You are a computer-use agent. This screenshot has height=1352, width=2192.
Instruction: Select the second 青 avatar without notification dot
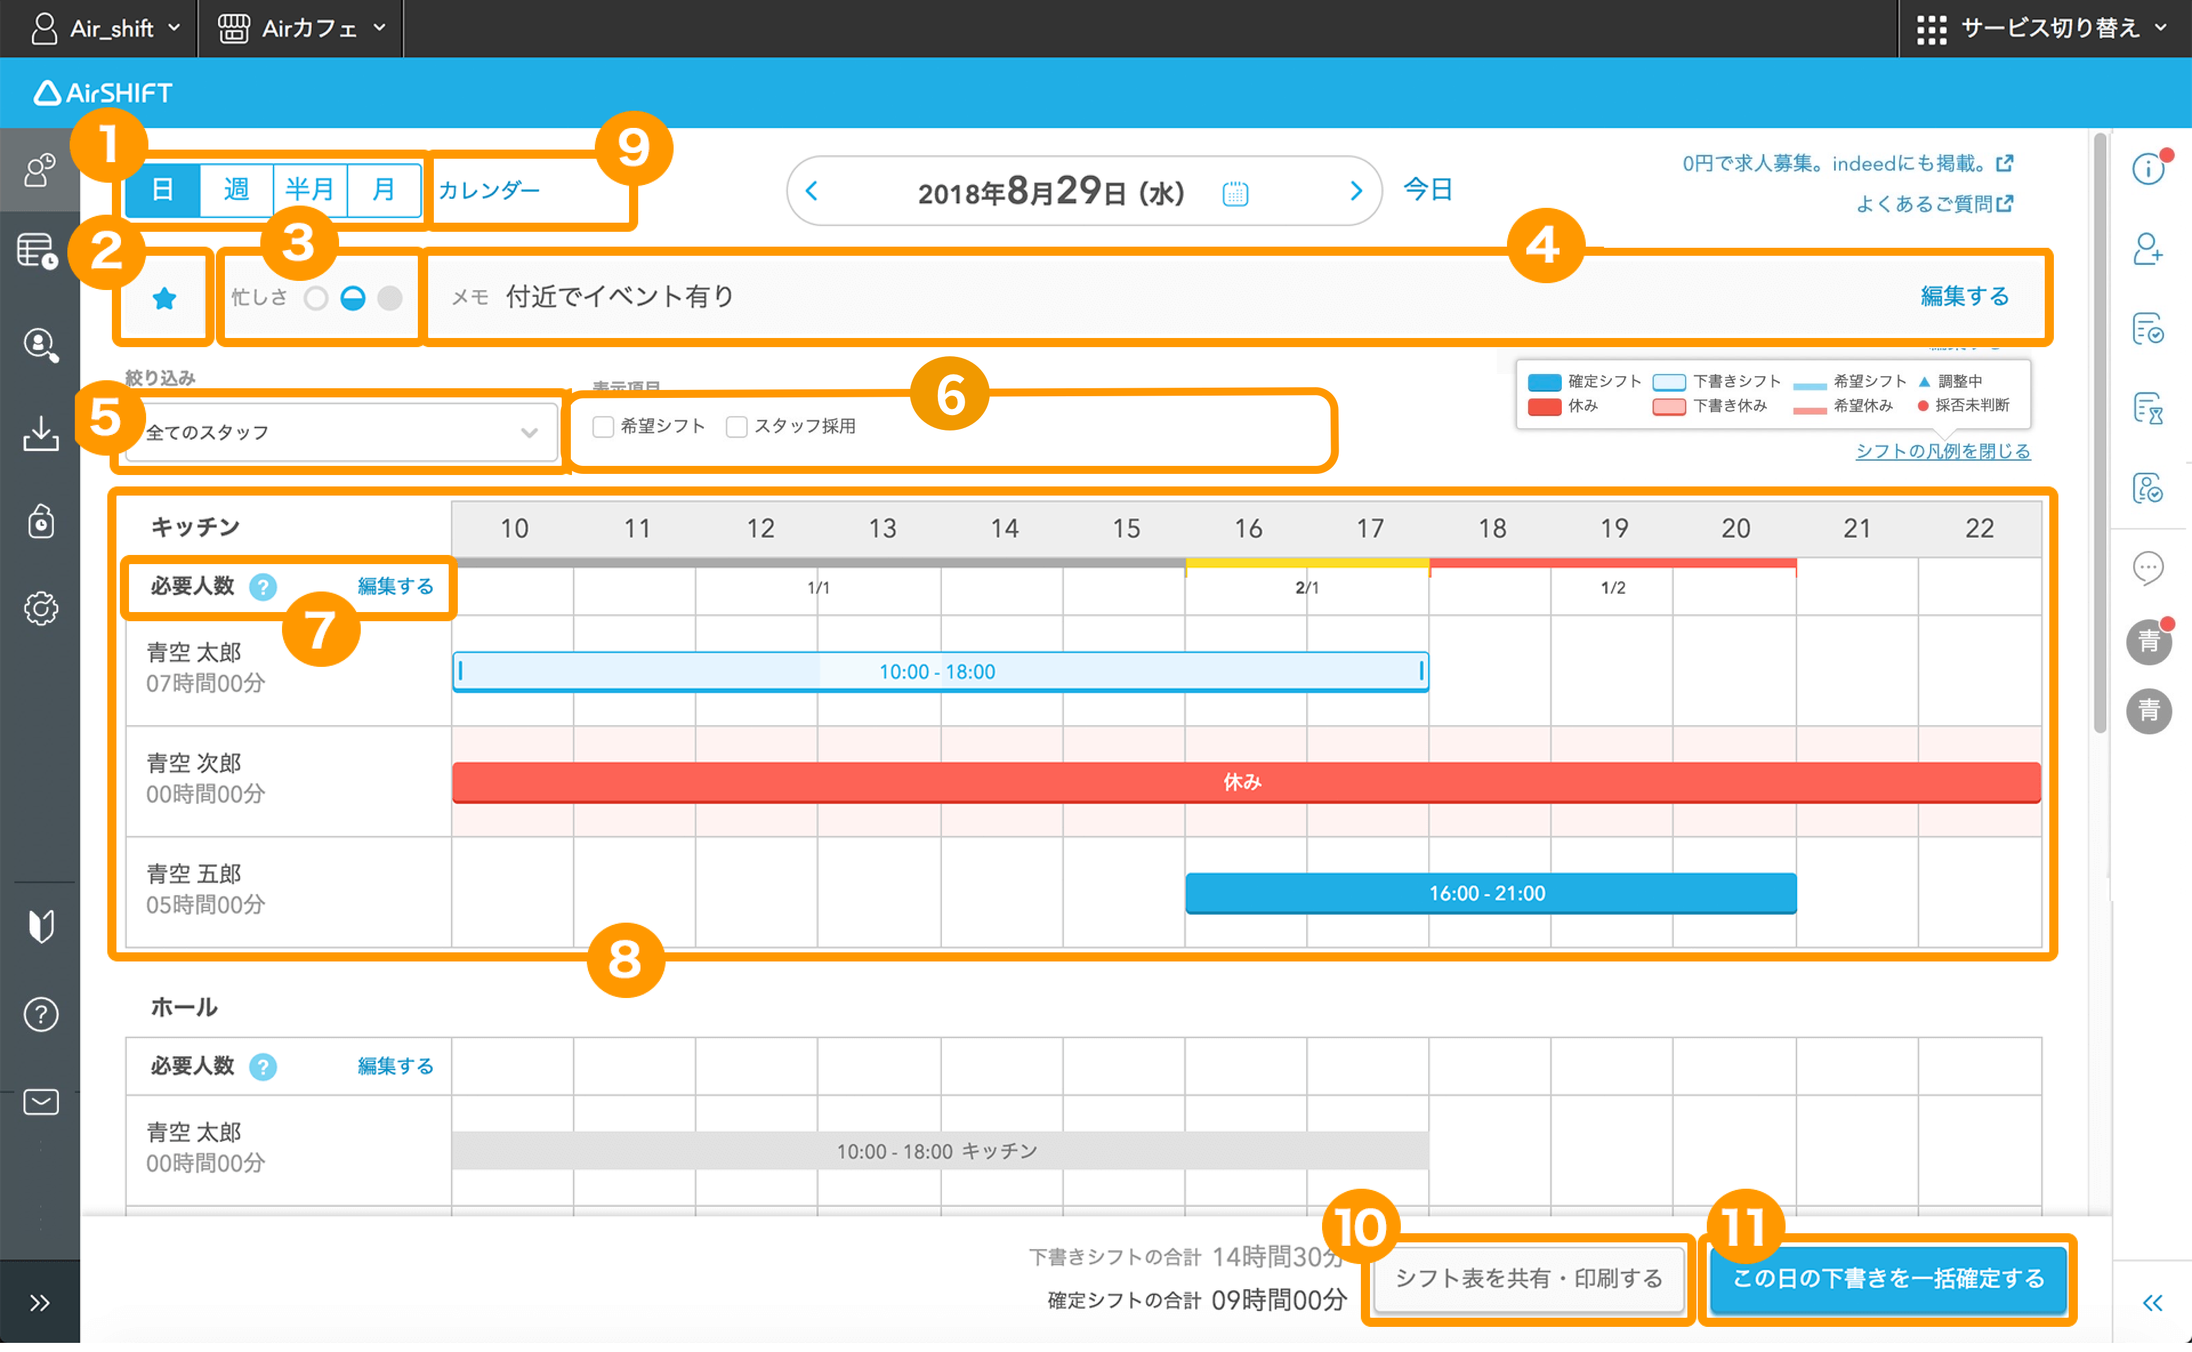(2148, 712)
